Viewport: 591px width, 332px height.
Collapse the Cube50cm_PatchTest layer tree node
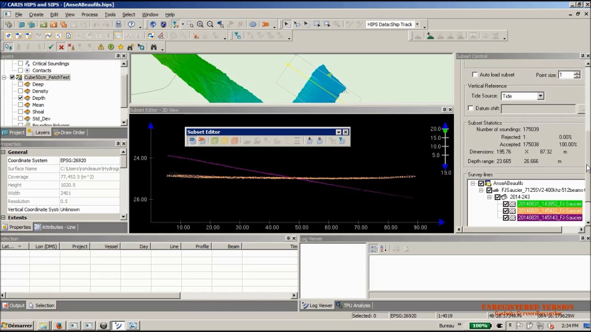click(4, 77)
